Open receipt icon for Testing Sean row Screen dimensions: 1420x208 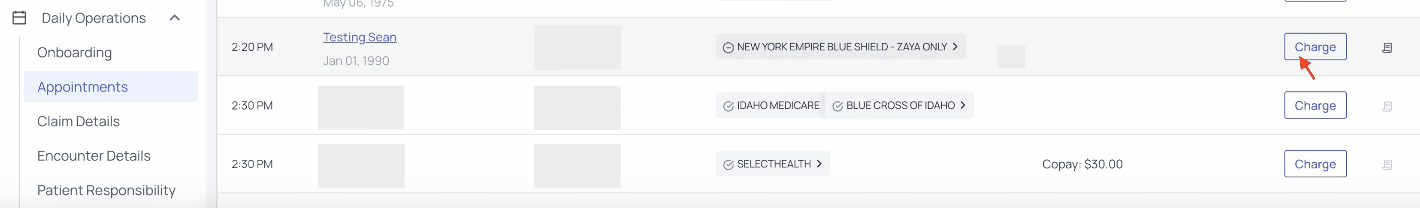tap(1387, 48)
